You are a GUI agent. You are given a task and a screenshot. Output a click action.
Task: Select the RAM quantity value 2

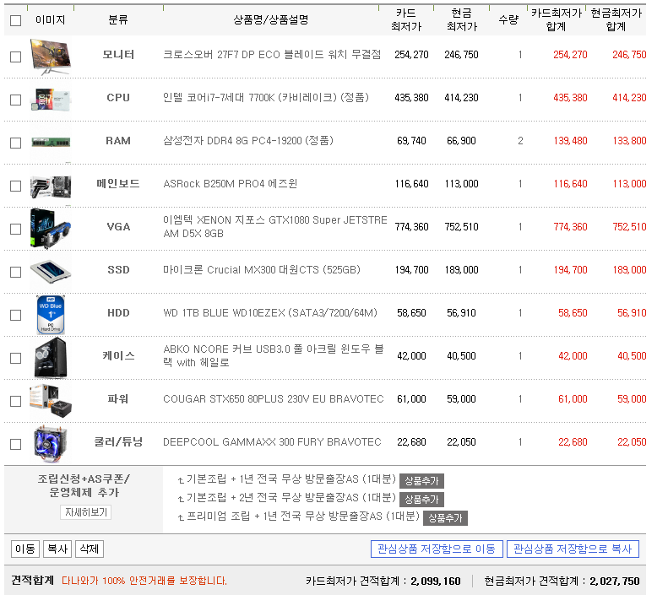(x=520, y=140)
